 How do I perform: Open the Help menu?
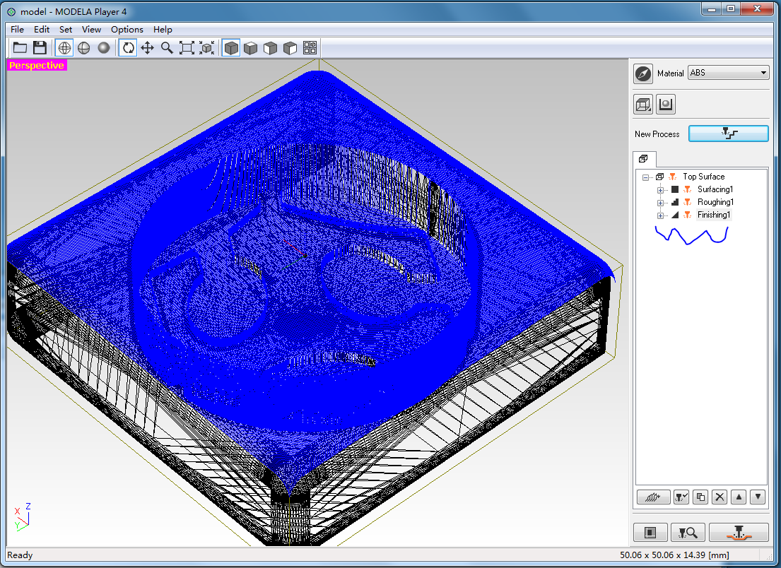(x=163, y=30)
